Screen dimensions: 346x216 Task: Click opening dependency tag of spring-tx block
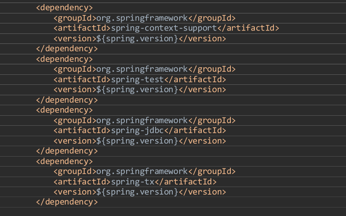coord(65,162)
